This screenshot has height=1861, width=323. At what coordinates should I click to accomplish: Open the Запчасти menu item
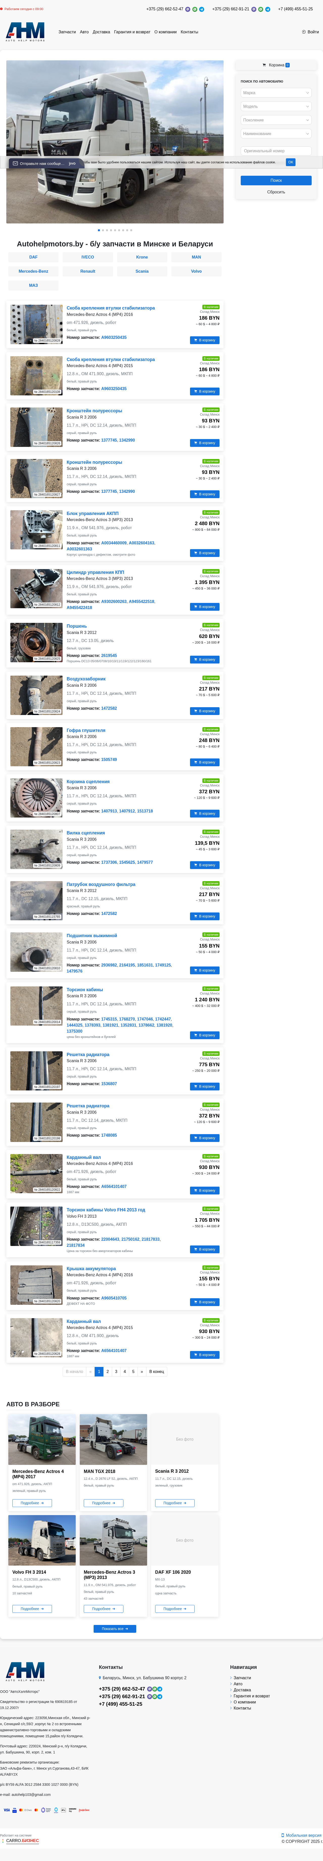coord(67,32)
